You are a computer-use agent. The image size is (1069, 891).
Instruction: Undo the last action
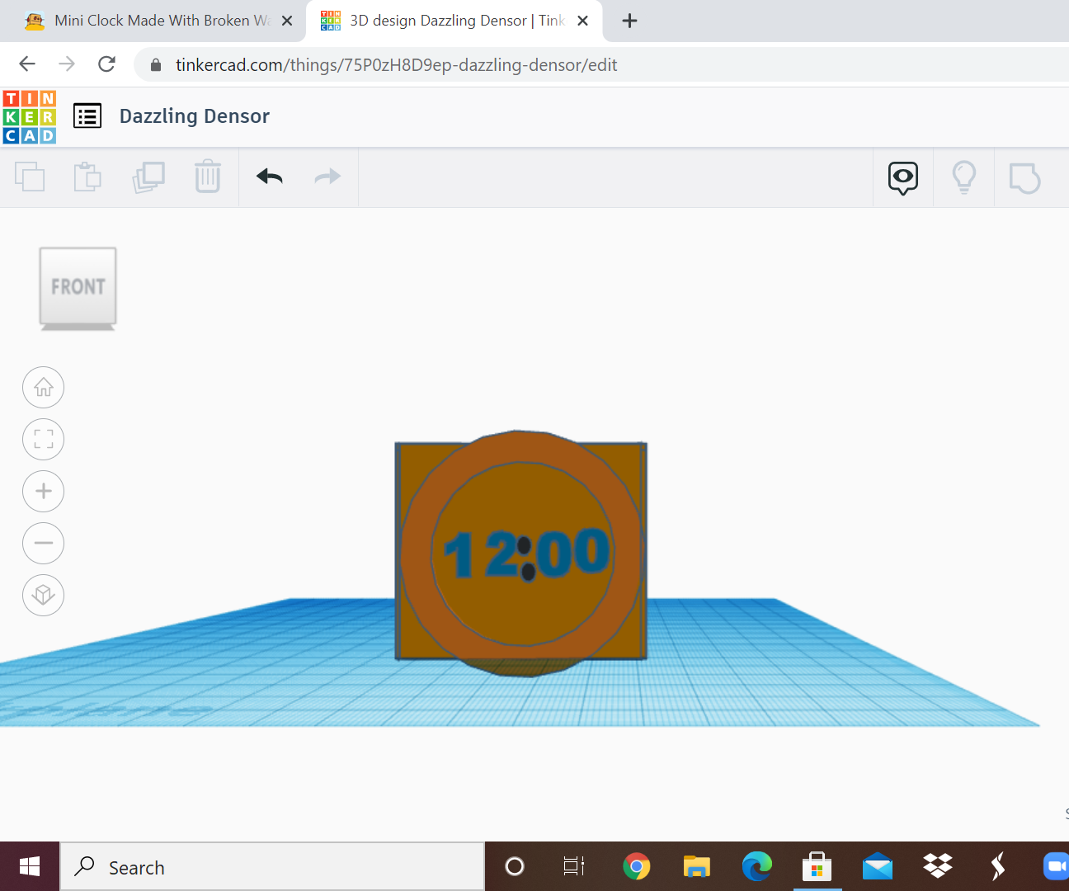coord(270,177)
